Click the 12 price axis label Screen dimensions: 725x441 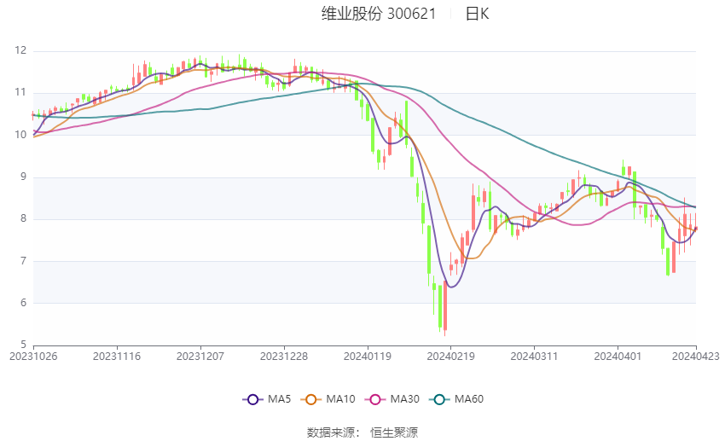point(20,51)
